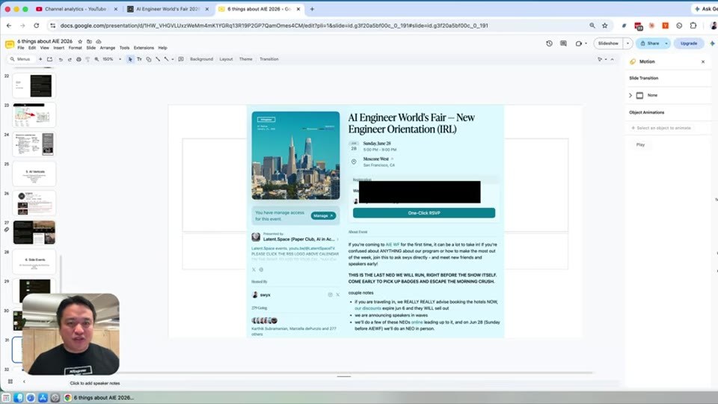The image size is (718, 404).
Task: Open the Slideshow options dropdown arrow
Action: pyautogui.click(x=628, y=43)
